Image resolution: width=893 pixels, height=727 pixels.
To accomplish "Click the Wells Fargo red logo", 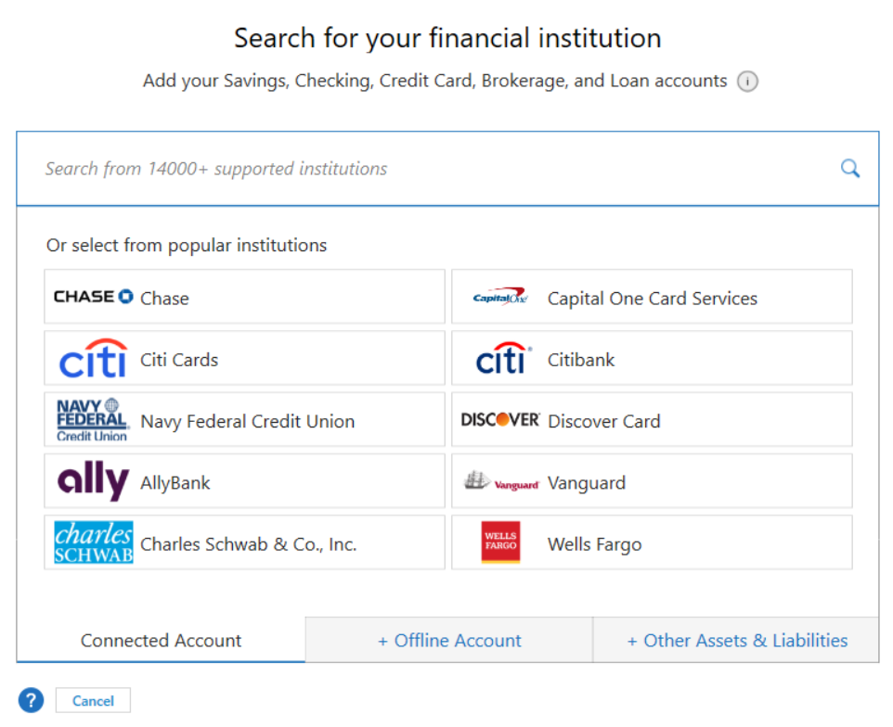I will (x=500, y=543).
